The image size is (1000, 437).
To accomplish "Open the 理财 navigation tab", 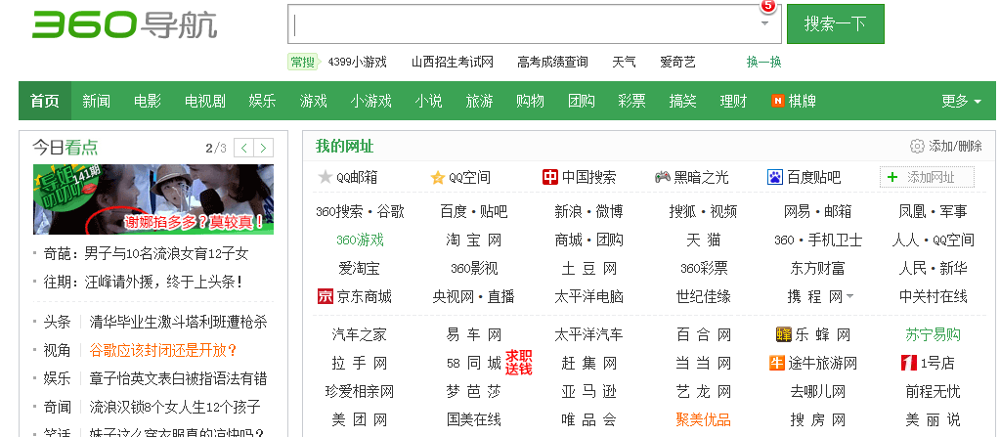I will (733, 101).
